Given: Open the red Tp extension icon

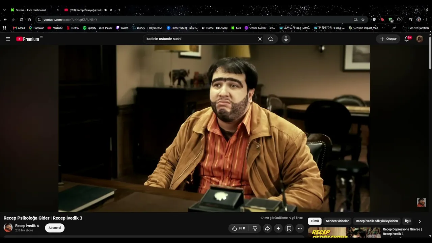Looking at the screenshot, I should 382,20.
